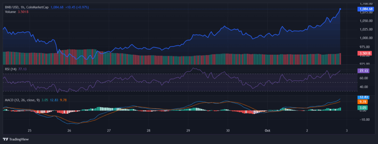Select the latest price dot on the chart line
Viewport: 378px width, 144px height.
(340, 9)
